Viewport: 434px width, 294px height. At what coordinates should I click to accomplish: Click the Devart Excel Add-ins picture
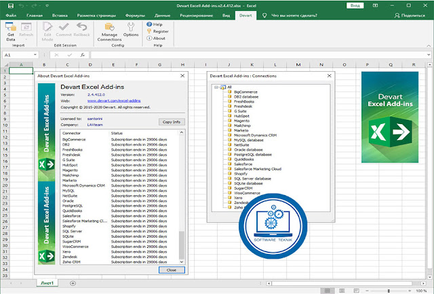coord(390,117)
